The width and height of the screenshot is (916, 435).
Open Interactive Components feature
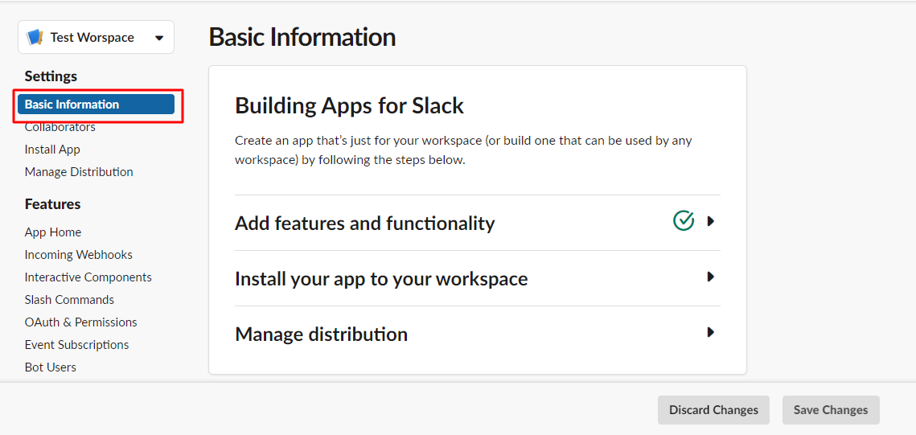tap(88, 277)
